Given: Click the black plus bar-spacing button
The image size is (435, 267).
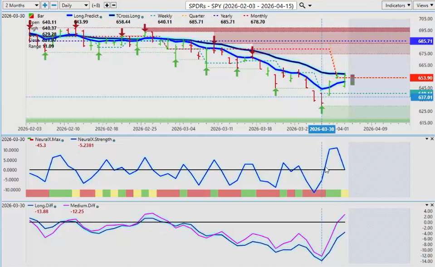Looking at the screenshot, I should 107,5.
